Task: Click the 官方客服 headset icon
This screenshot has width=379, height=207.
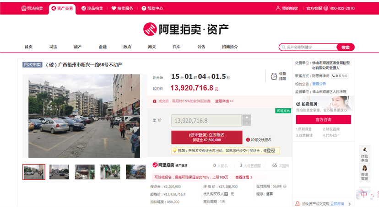Action: (326, 8)
